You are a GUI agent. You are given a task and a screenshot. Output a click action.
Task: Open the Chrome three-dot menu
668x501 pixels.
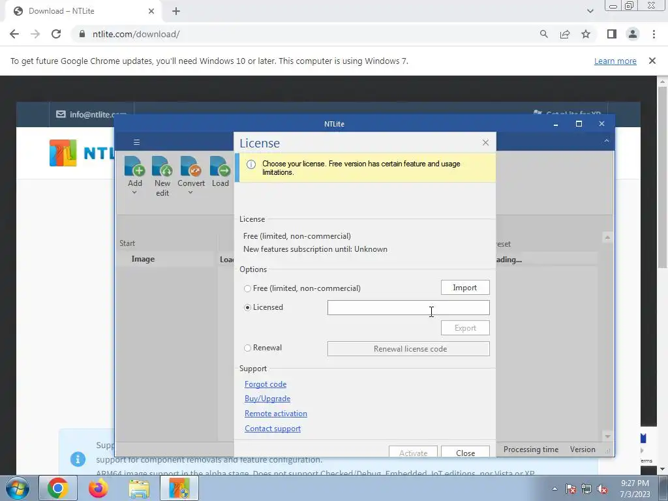click(654, 34)
